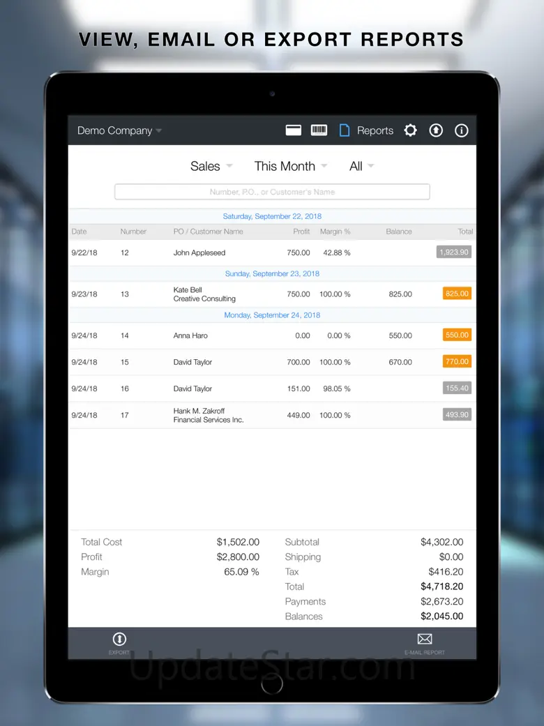Click the Tax $416.20 value
544x726 pixels.
pos(446,572)
